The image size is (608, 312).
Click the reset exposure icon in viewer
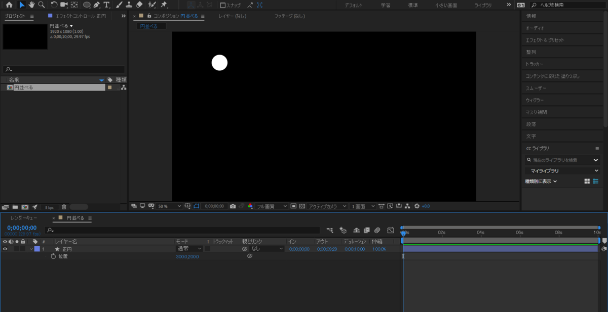(417, 206)
